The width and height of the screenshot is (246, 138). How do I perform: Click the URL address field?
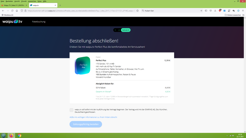[x=81, y=11]
